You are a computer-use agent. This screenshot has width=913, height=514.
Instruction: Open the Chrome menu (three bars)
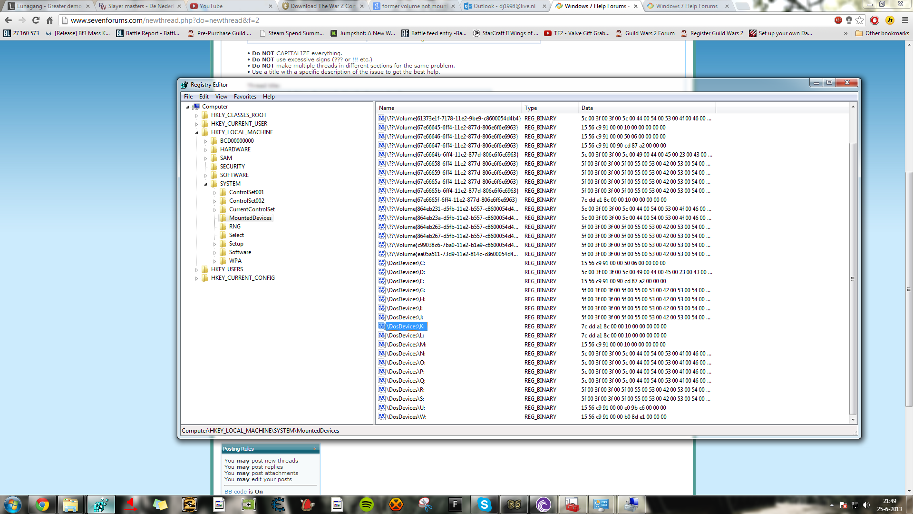905,20
